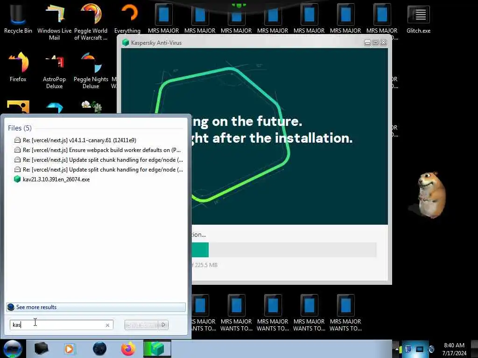Open the black folder taskbar icon
The width and height of the screenshot is (478, 358).
(x=41, y=349)
